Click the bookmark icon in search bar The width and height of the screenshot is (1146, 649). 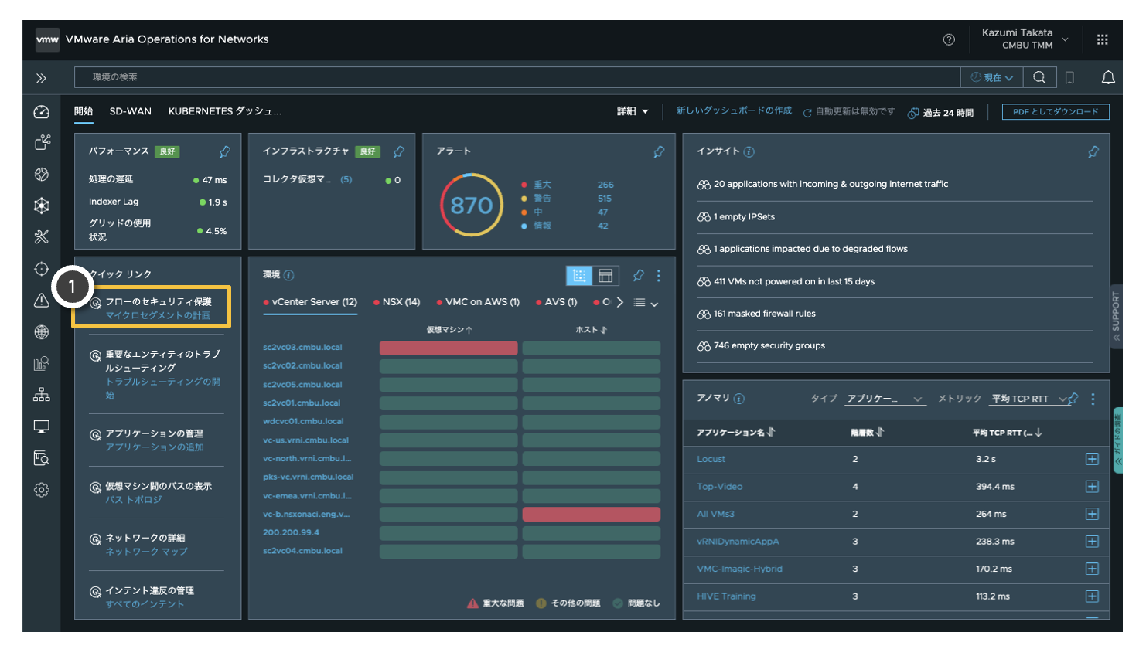click(1070, 77)
